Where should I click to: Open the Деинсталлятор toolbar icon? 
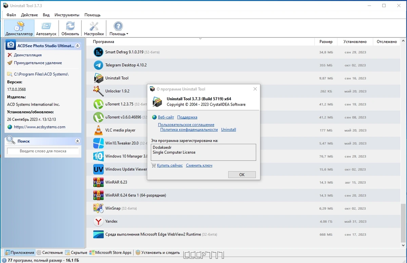pos(19,26)
